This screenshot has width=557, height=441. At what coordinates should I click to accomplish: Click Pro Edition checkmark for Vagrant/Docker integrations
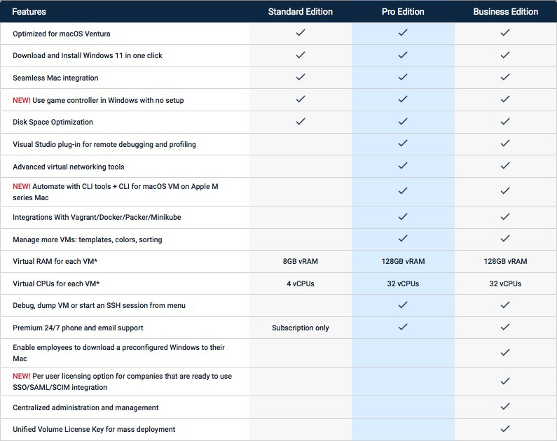(x=403, y=217)
